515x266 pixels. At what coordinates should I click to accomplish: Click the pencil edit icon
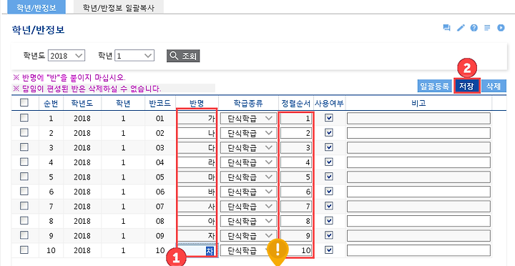[461, 28]
